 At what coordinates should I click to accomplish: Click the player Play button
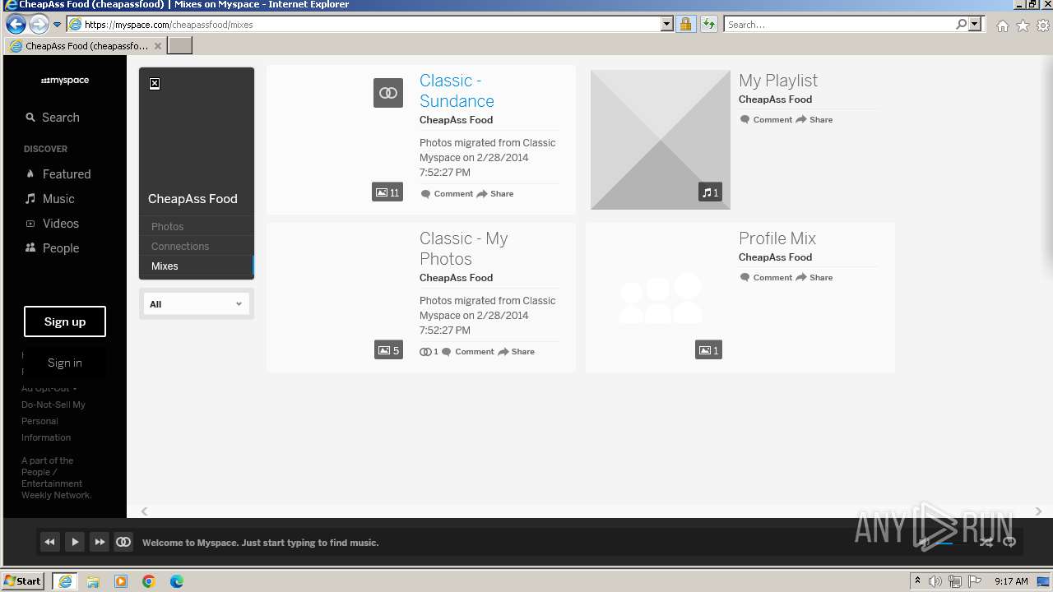(x=74, y=542)
